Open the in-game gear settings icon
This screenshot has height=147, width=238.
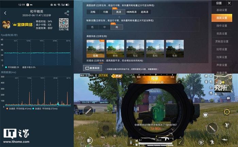click(x=211, y=76)
